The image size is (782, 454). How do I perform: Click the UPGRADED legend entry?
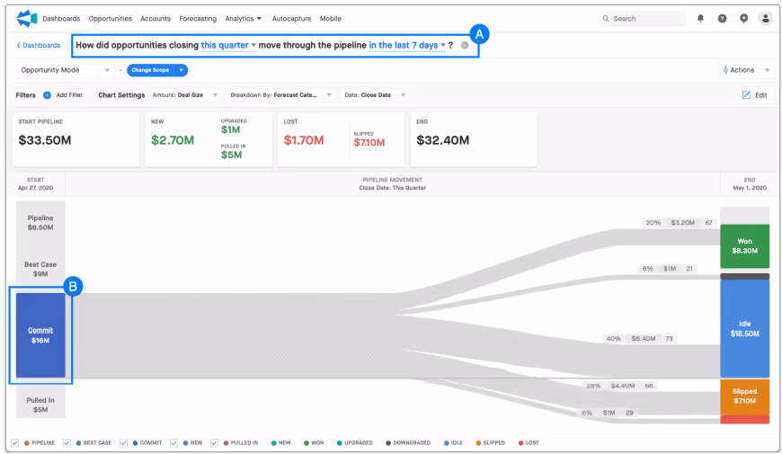[354, 442]
